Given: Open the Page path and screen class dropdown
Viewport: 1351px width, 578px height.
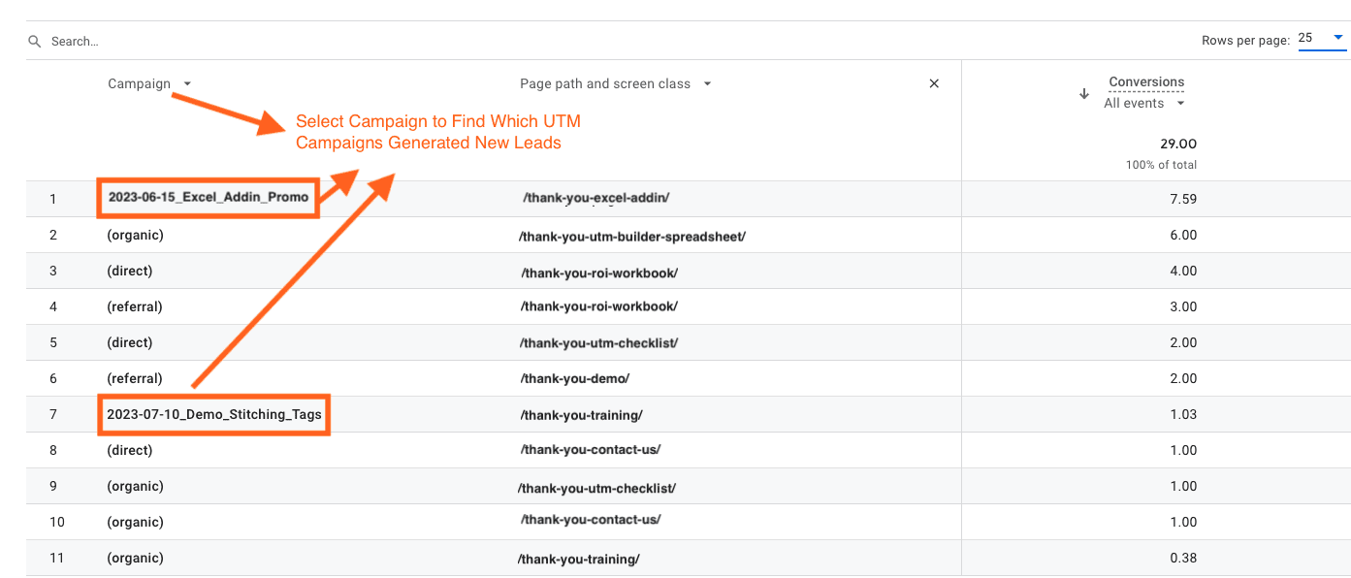Looking at the screenshot, I should click(x=708, y=83).
